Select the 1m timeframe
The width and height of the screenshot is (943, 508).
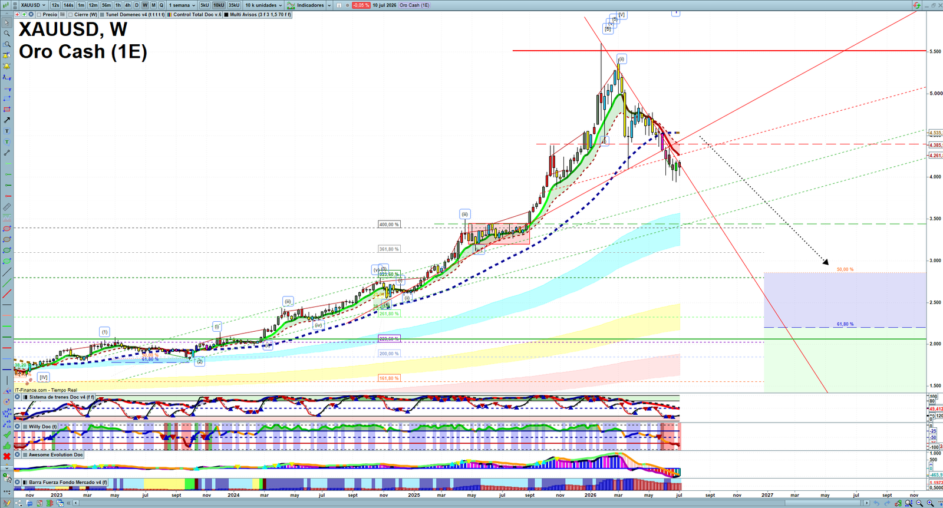[81, 5]
